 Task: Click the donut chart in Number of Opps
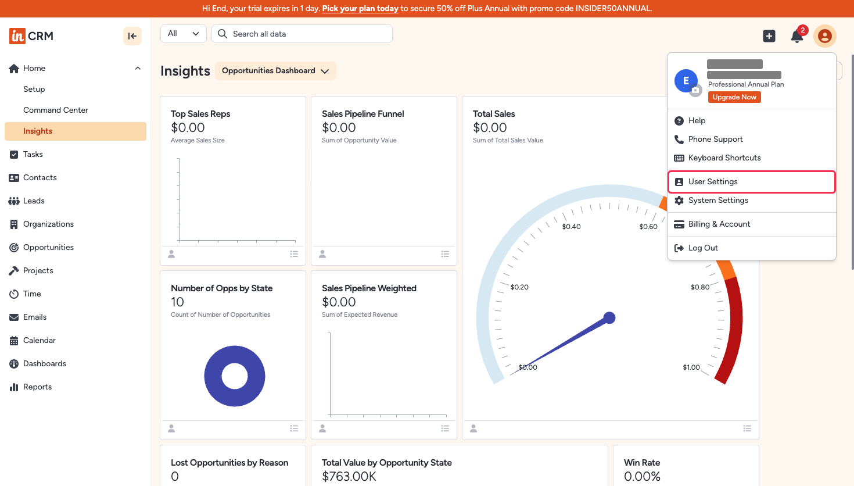(x=235, y=376)
